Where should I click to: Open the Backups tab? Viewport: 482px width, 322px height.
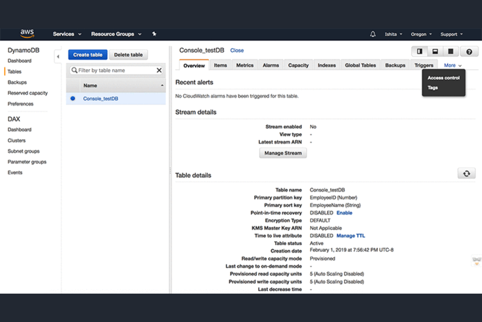pyautogui.click(x=395, y=65)
